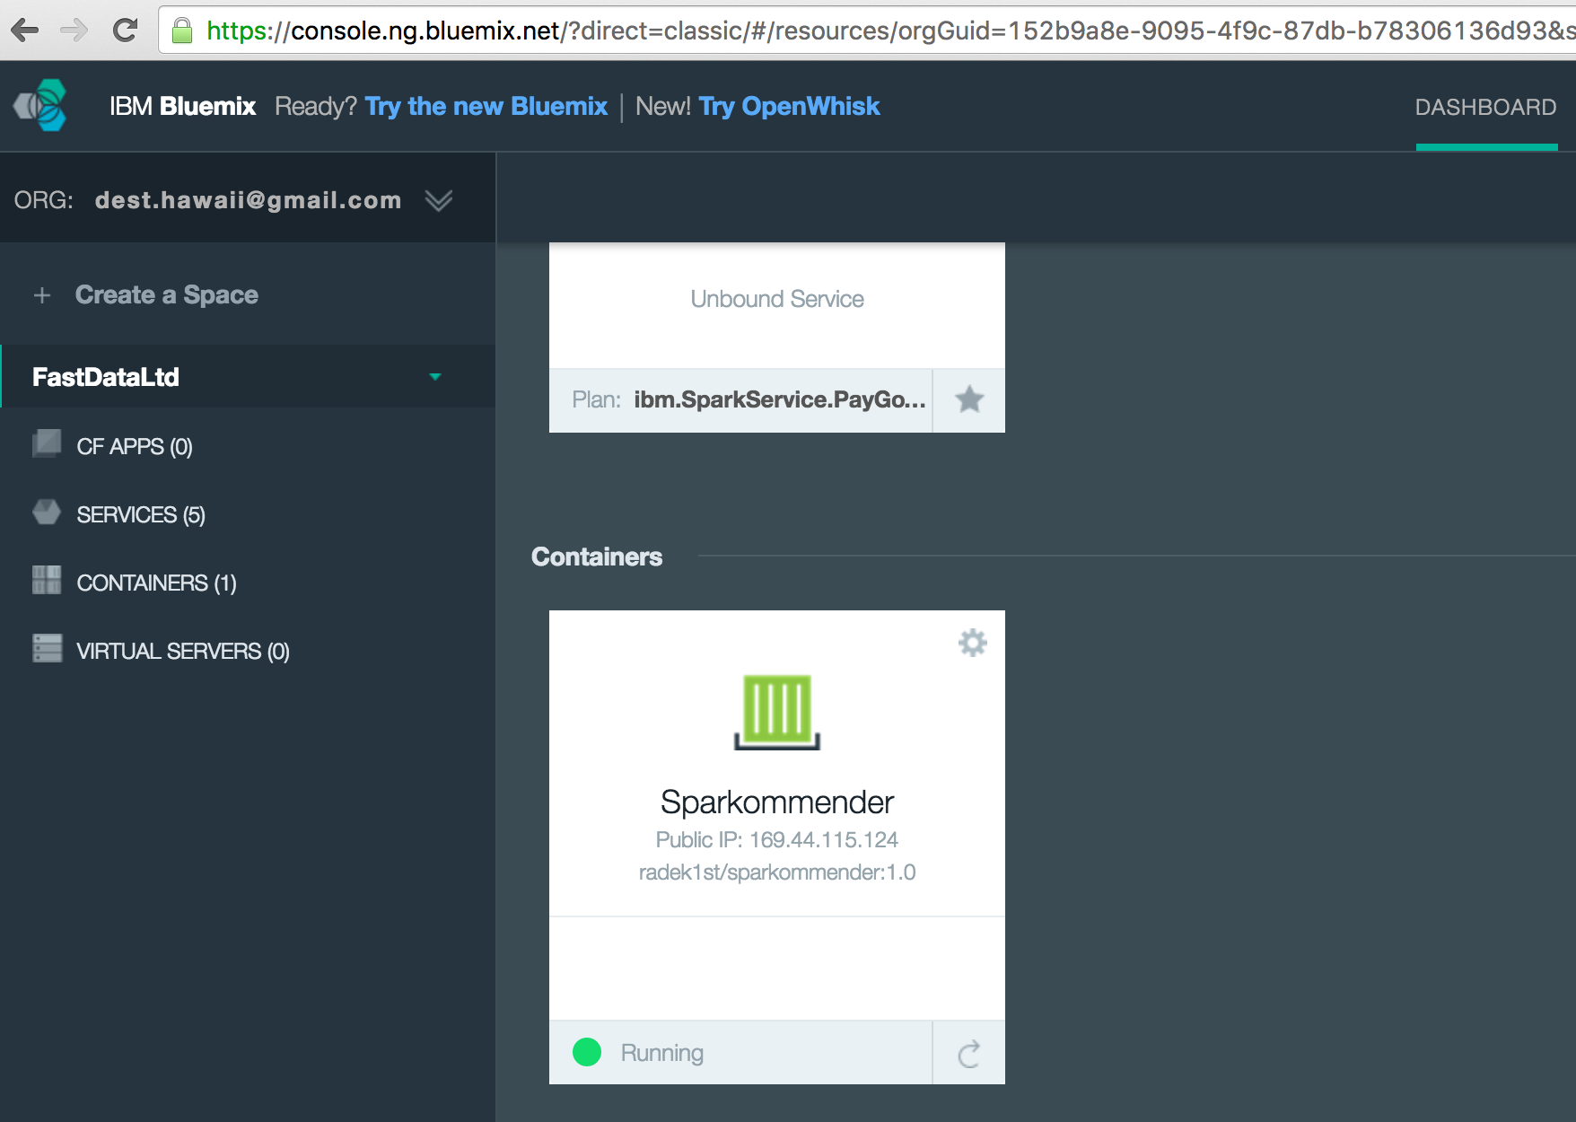
Task: Reload the page with the refresh icon
Action: click(x=125, y=31)
